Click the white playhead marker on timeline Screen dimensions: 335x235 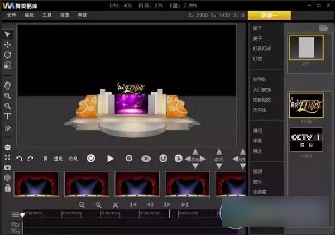tap(22, 214)
